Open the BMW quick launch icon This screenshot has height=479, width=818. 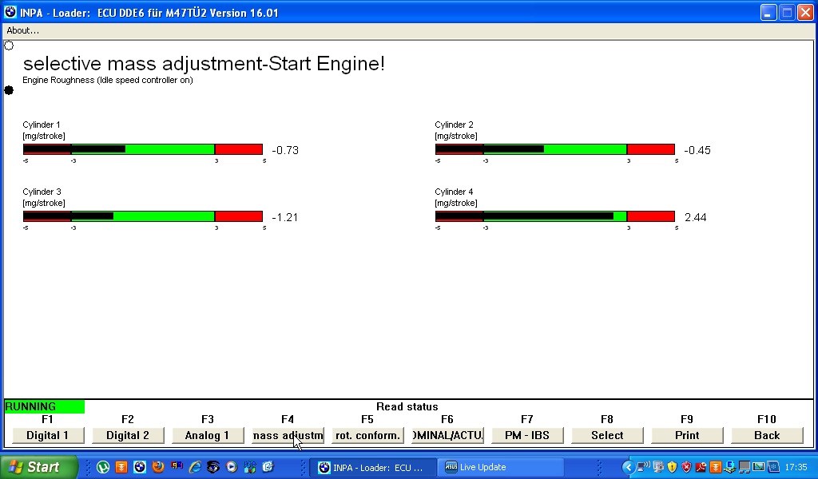(x=140, y=467)
